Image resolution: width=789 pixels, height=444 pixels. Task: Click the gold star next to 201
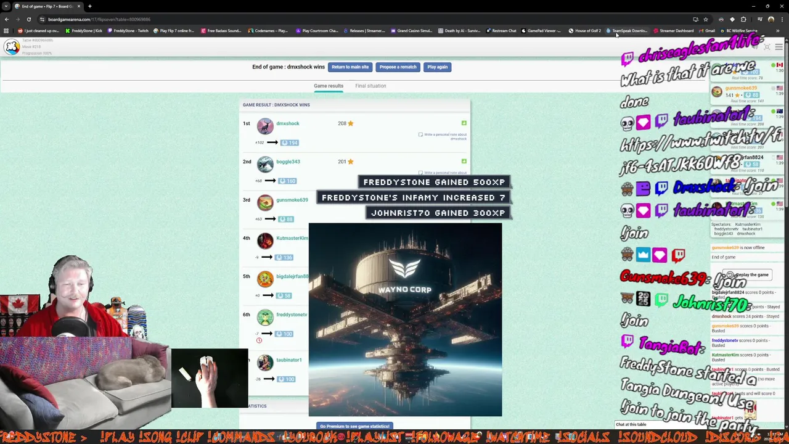tap(351, 162)
